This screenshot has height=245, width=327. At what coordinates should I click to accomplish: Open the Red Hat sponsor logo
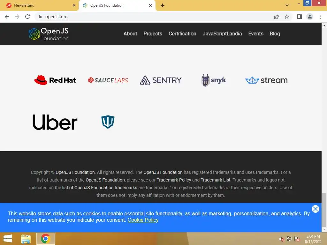[55, 80]
